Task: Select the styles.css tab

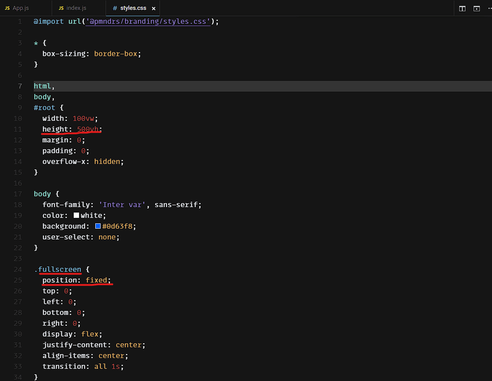Action: point(133,9)
